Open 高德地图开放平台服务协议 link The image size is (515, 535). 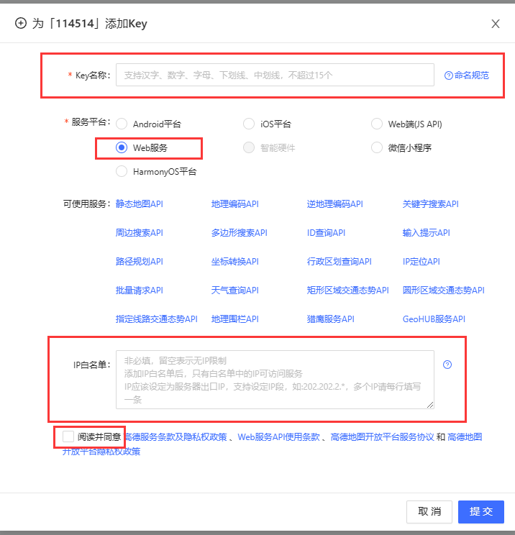click(x=382, y=436)
